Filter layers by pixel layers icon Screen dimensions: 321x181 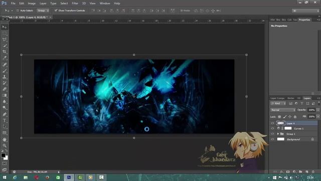[290, 104]
